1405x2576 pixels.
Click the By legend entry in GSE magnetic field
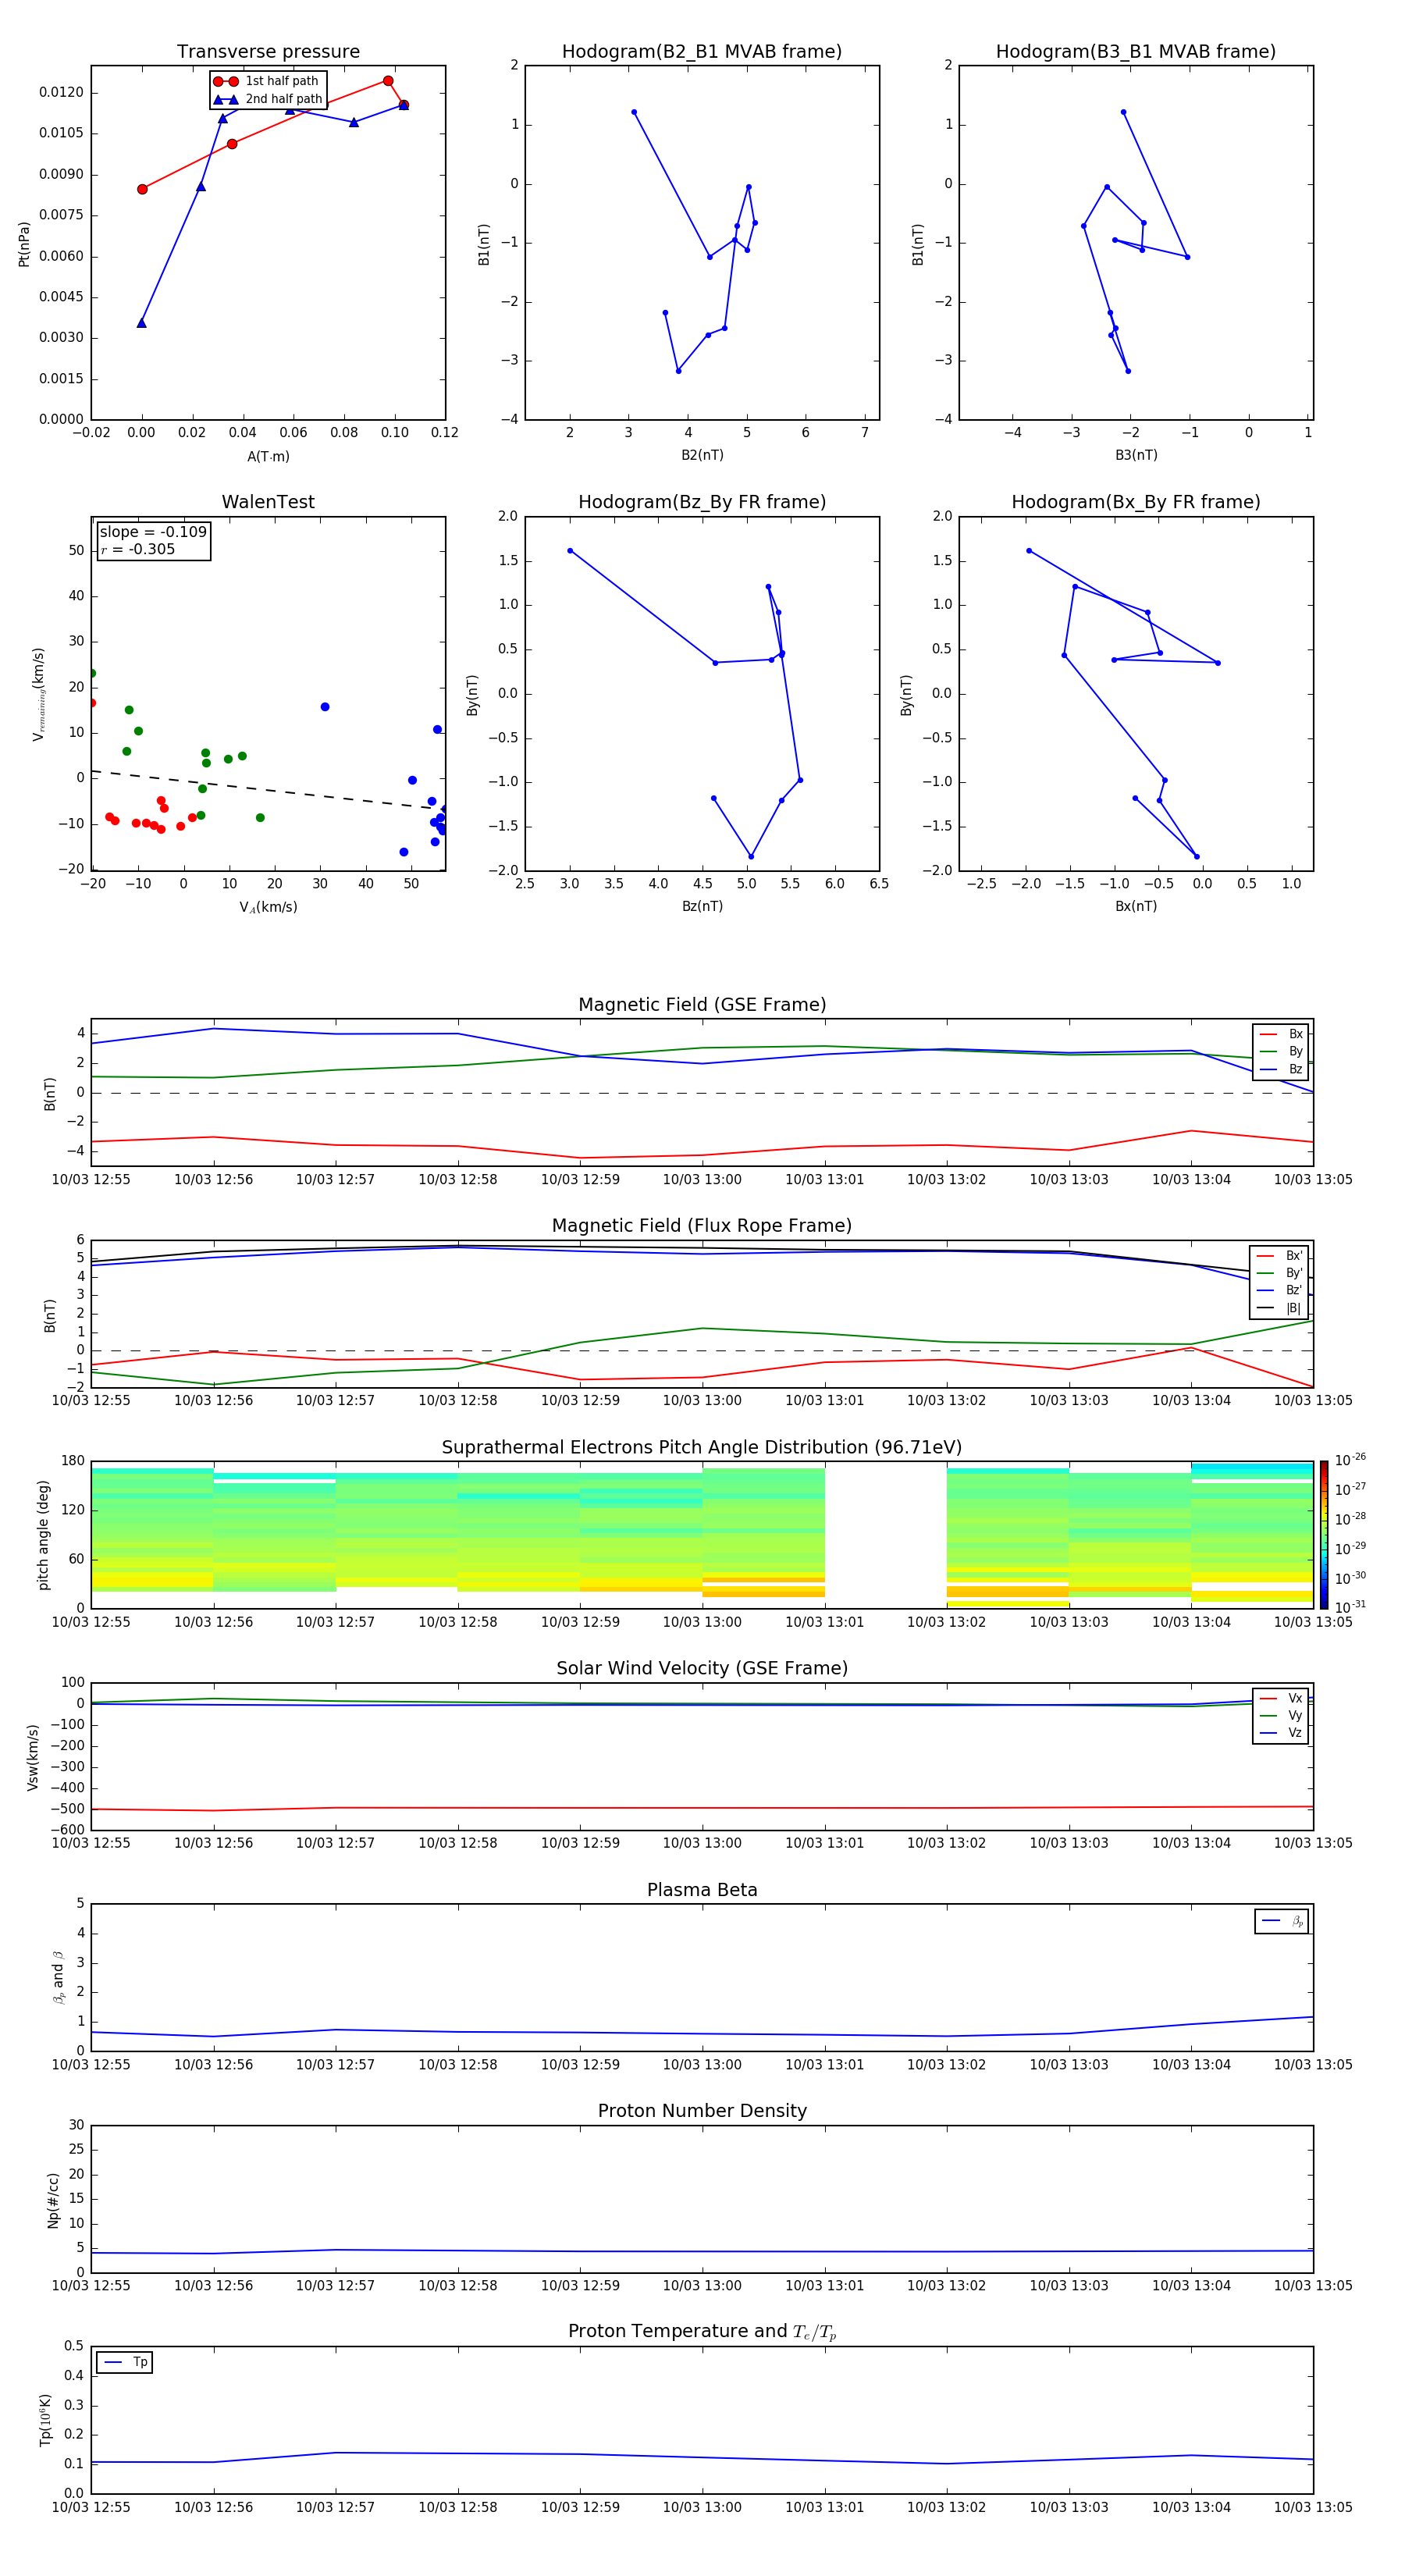1281,1051
